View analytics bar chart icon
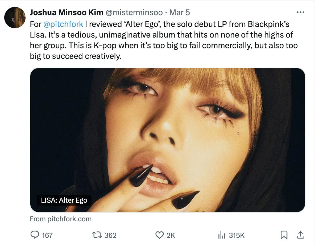 (x=222, y=235)
